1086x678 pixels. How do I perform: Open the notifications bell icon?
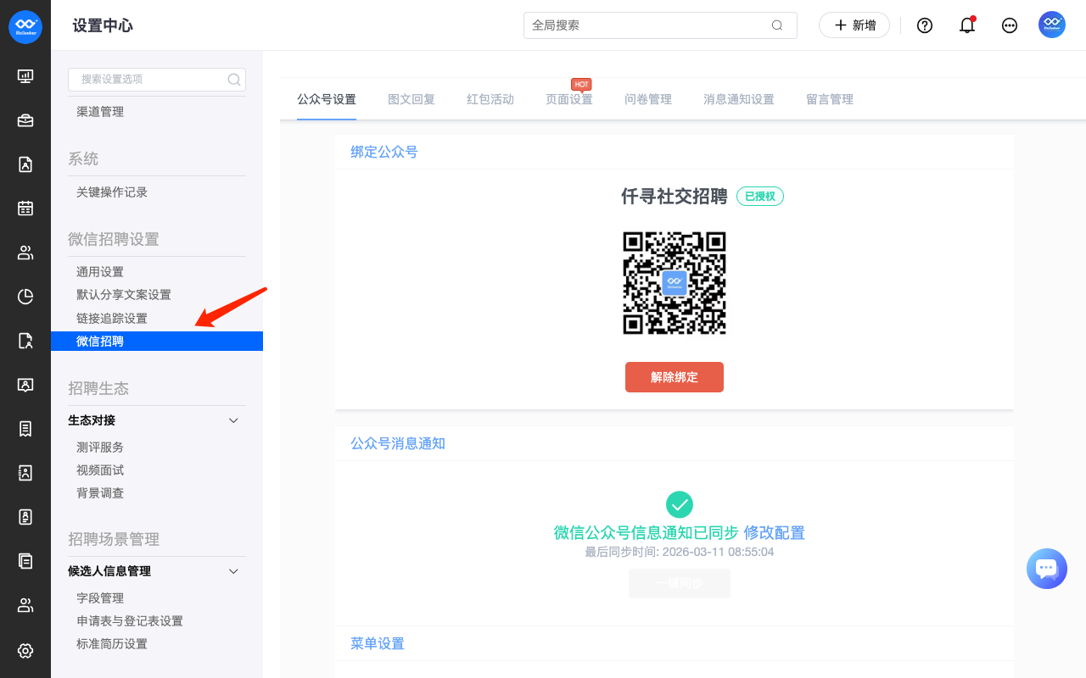pos(967,25)
